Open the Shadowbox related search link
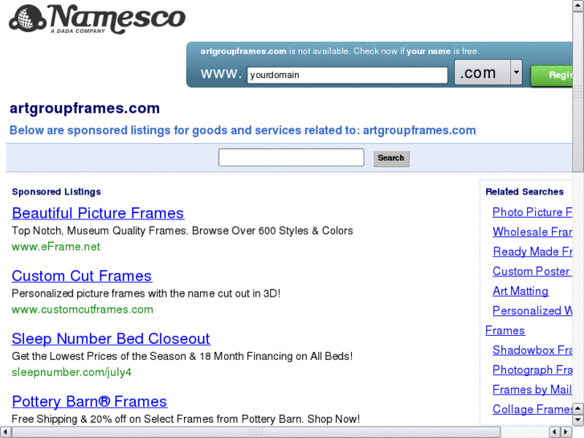 (533, 350)
